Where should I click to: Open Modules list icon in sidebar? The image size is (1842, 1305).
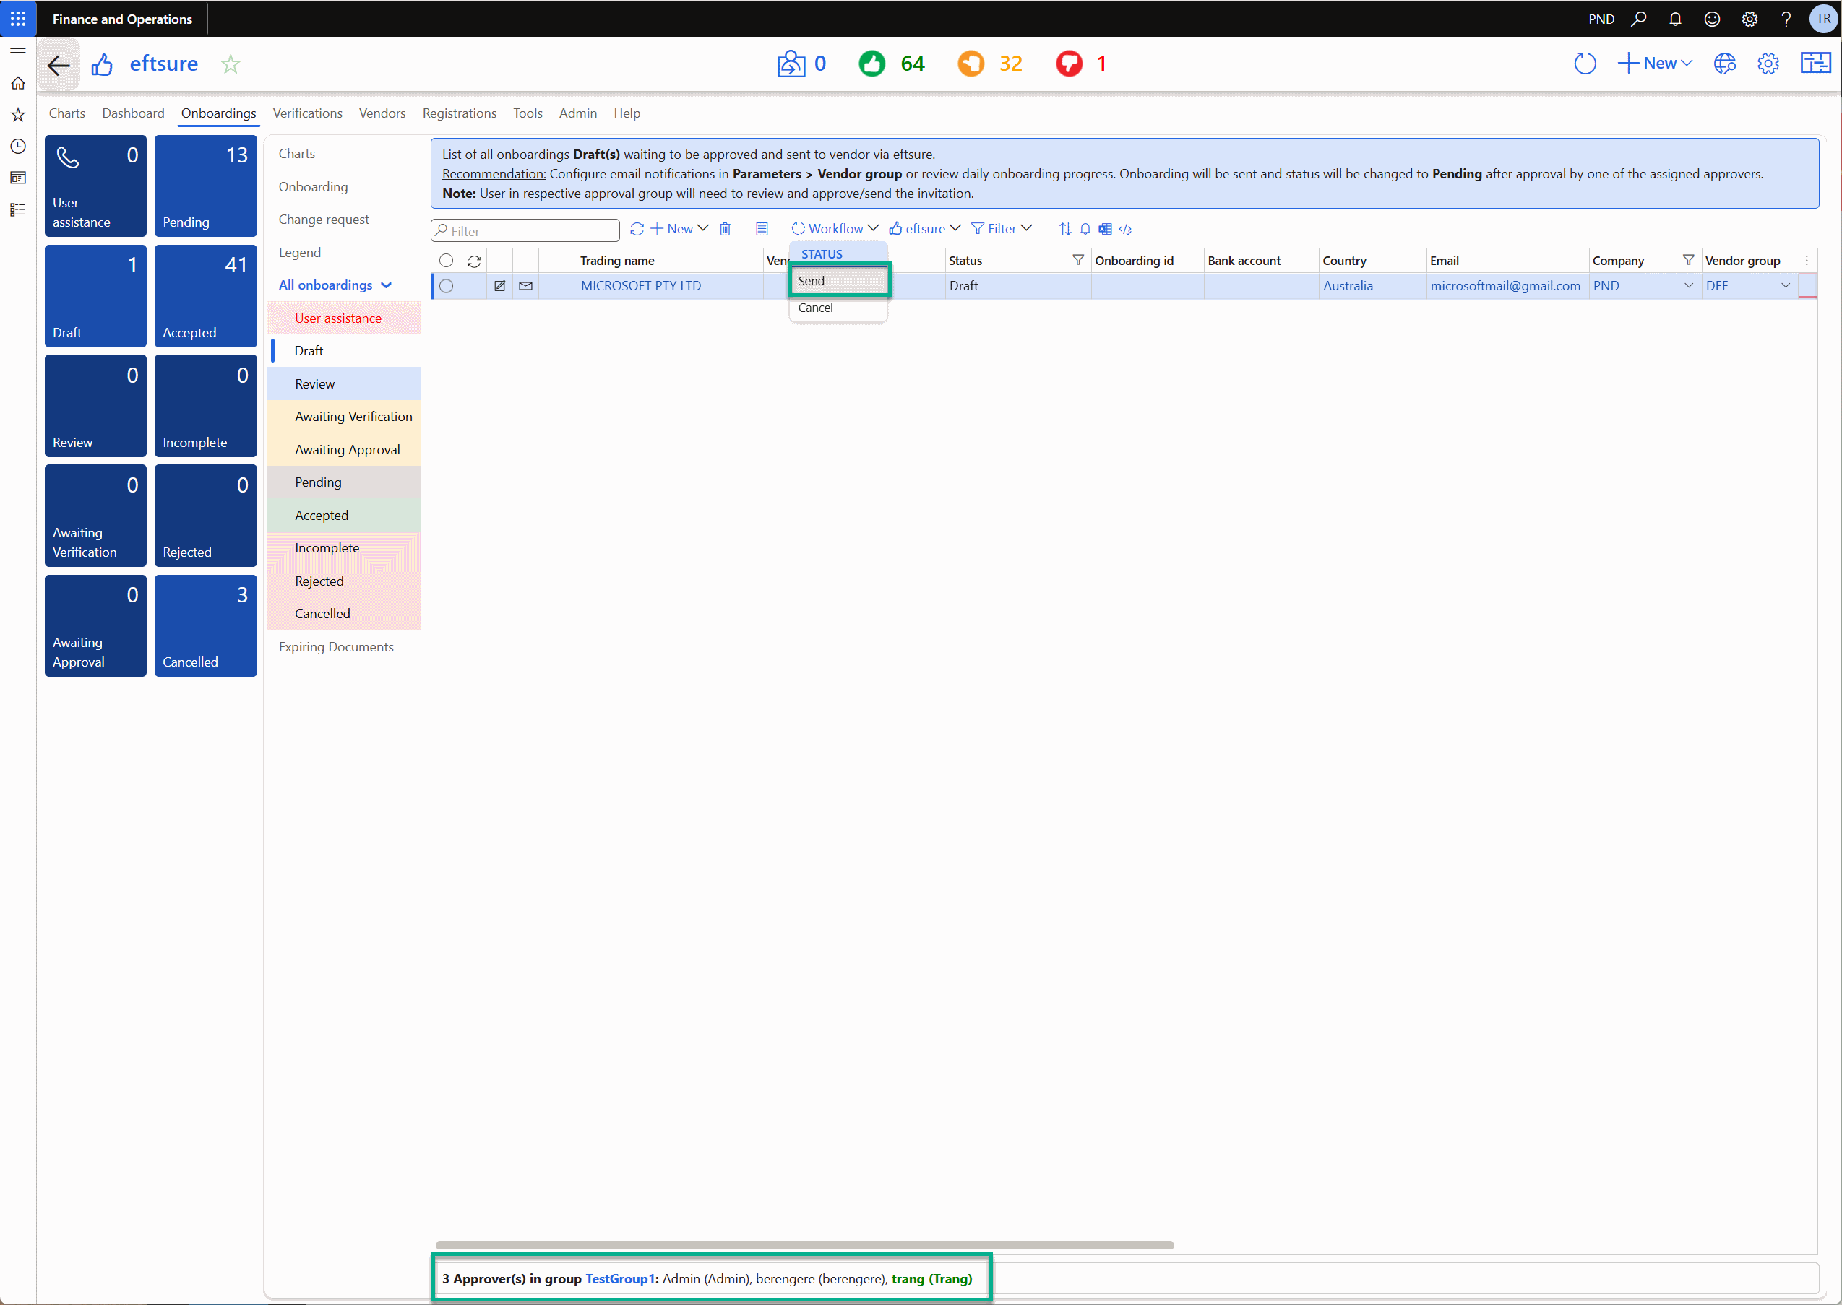point(17,209)
